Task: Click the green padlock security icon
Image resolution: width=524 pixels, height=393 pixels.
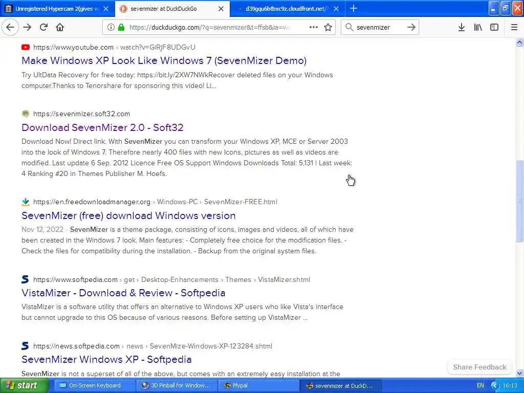Action: pyautogui.click(x=121, y=27)
